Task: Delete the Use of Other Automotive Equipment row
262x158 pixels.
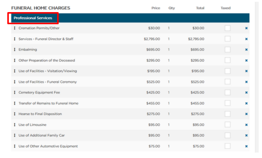Action: (246, 146)
